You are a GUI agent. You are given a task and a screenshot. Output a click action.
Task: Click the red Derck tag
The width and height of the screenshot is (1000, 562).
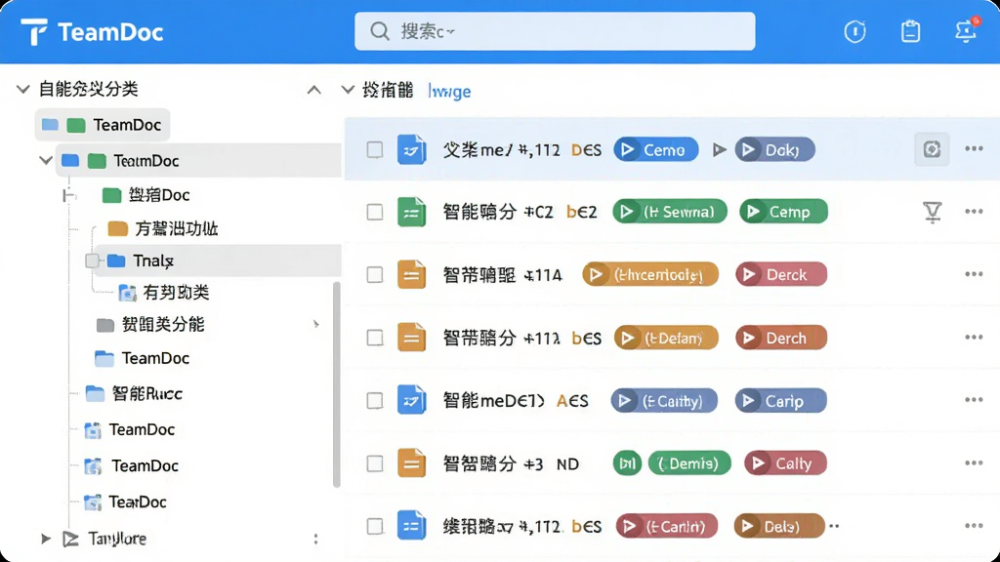781,274
